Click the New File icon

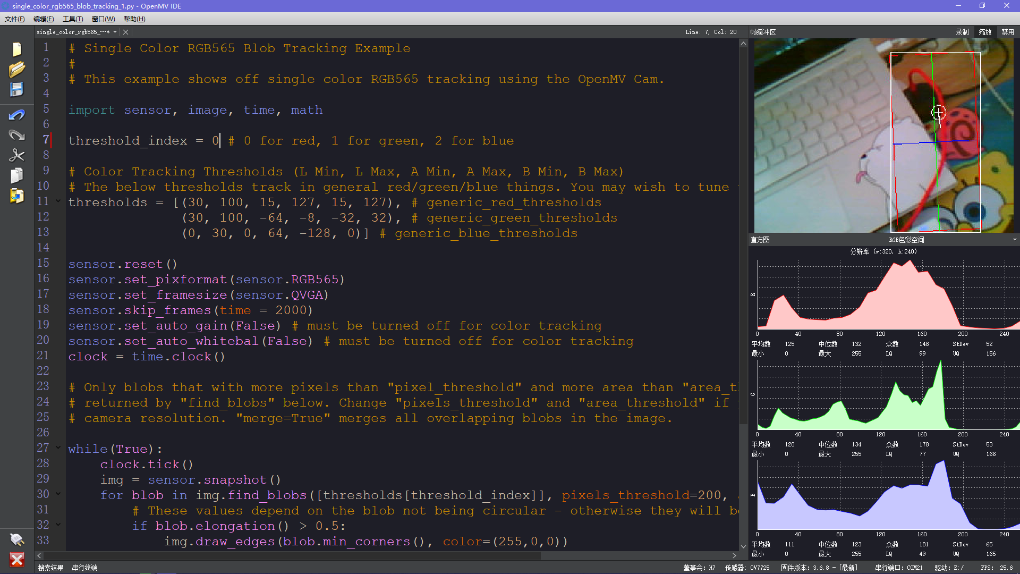[16, 49]
